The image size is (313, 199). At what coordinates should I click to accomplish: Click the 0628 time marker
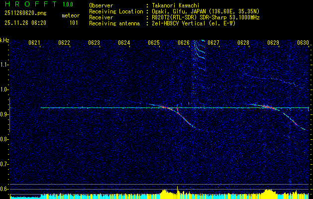click(243, 43)
